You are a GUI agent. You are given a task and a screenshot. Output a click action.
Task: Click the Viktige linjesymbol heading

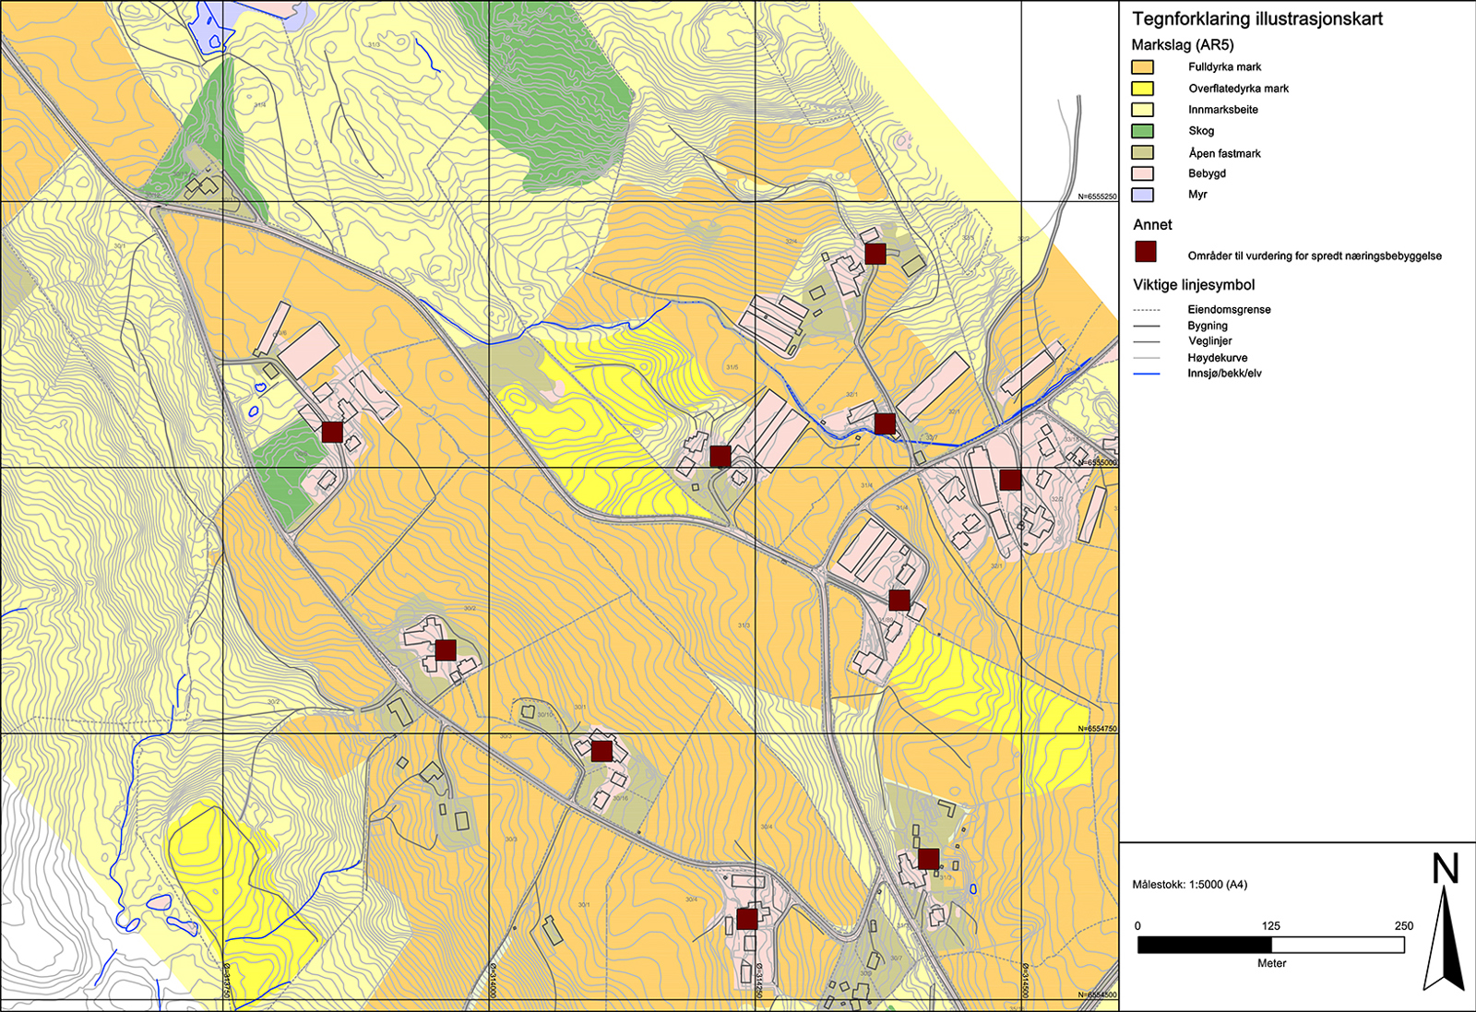(1194, 285)
